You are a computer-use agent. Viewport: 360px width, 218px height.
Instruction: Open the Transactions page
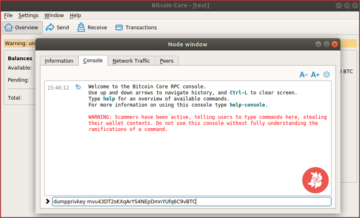pyautogui.click(x=136, y=27)
